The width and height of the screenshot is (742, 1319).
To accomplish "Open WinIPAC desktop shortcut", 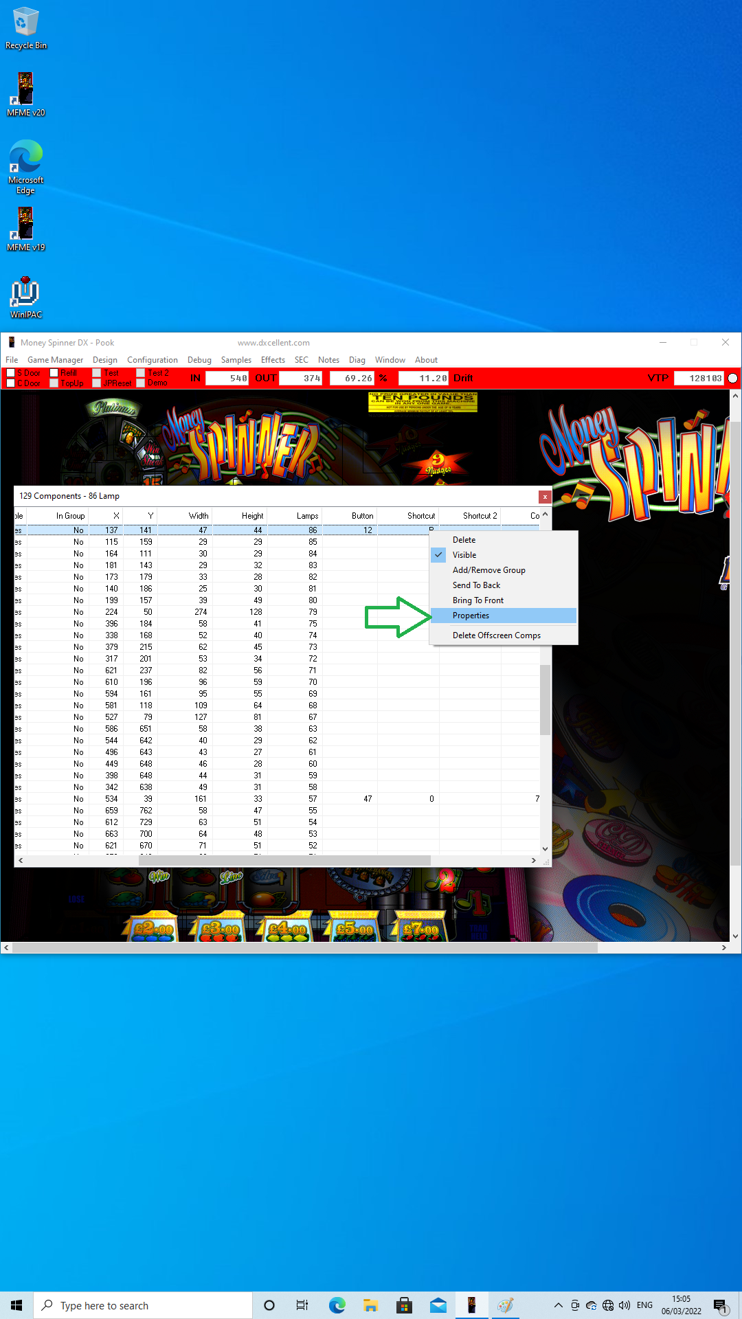I will [25, 297].
